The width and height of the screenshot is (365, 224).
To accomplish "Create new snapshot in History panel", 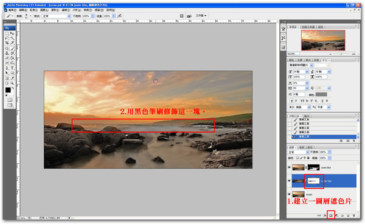I will coord(347,141).
